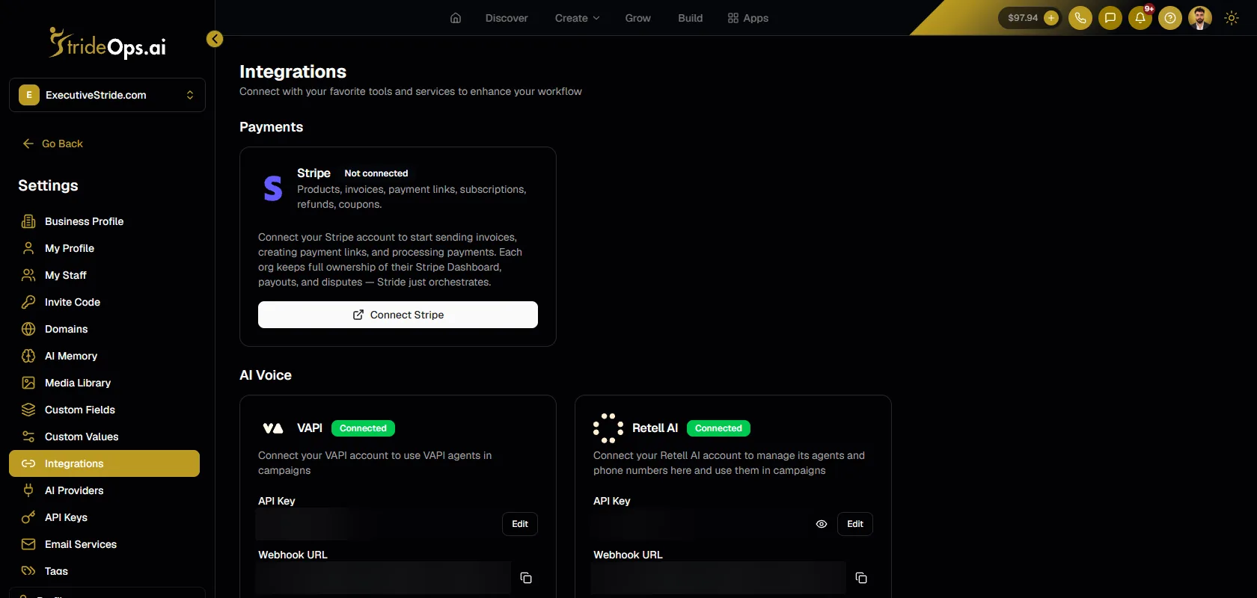Open the phone dialer icon
The width and height of the screenshot is (1257, 598).
(x=1080, y=18)
